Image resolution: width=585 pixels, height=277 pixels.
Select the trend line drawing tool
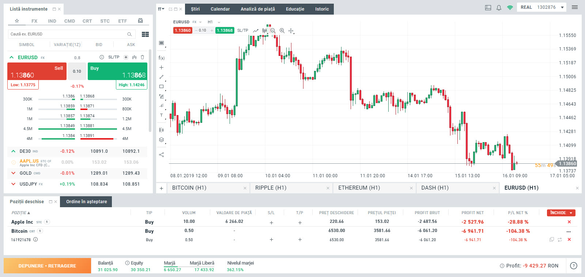pos(161,77)
